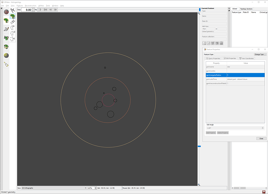Viewport: 268px width, 194px height.
Task: Click the Feature type column header
Action: [x=237, y=12]
